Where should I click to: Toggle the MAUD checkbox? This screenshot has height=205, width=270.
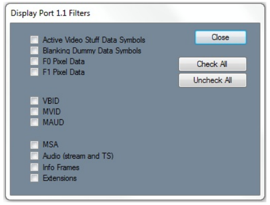(x=34, y=122)
